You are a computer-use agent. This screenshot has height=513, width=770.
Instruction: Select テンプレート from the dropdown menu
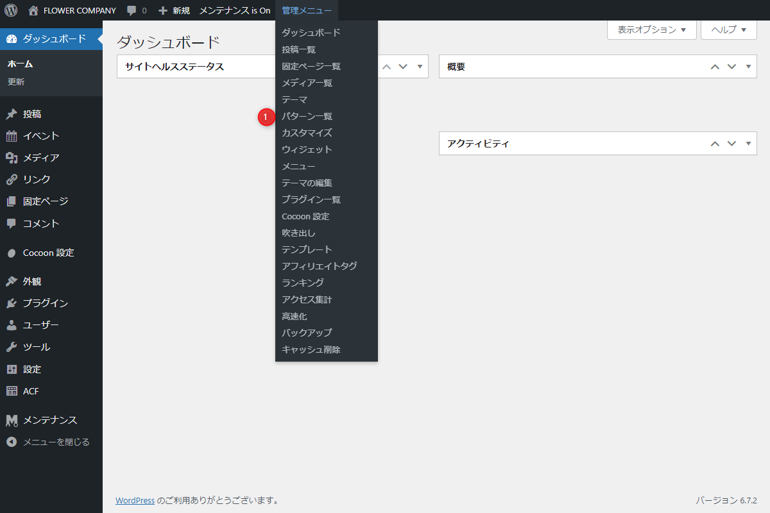point(327,249)
